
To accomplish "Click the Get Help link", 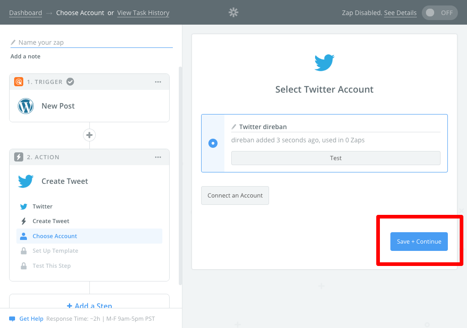I will (31, 319).
